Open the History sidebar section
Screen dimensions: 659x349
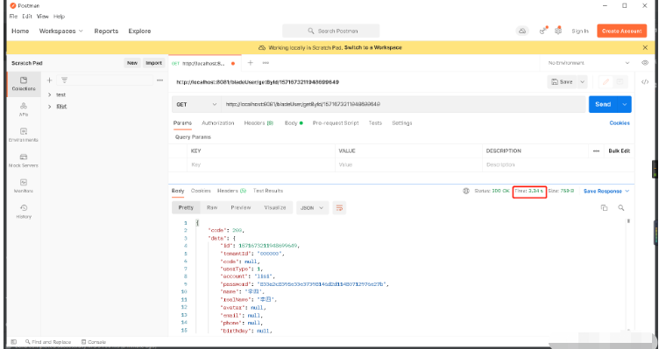[24, 212]
